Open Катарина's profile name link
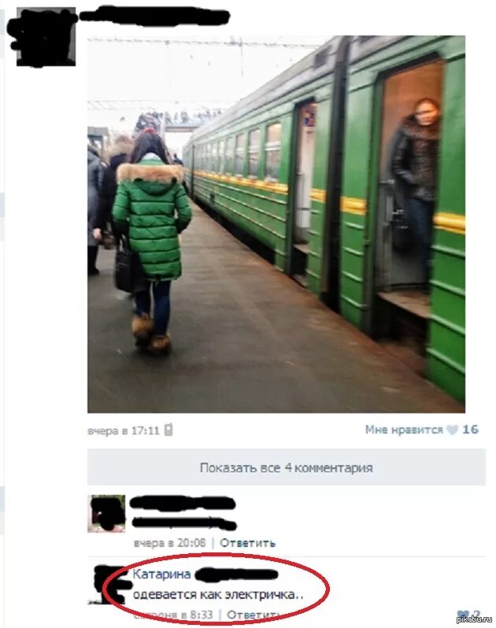The height and width of the screenshot is (628, 496). pos(161,574)
